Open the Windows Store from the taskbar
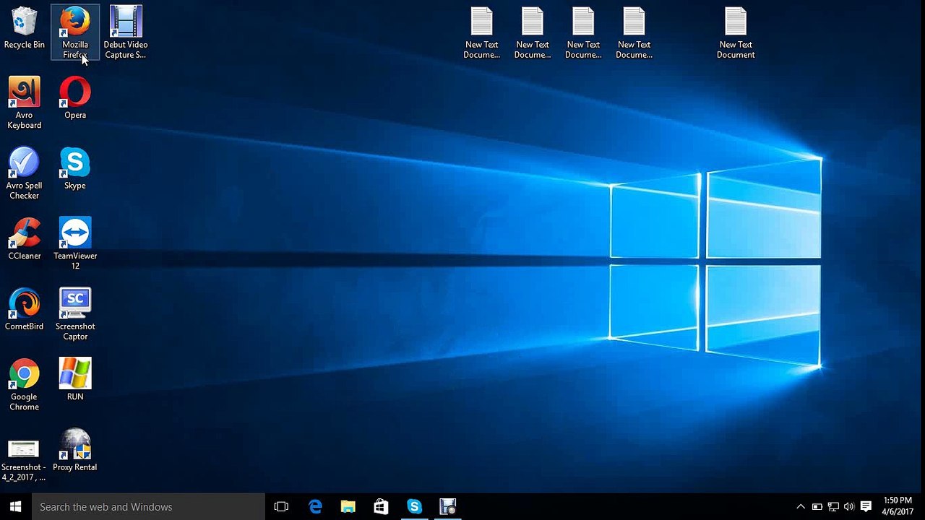Image resolution: width=925 pixels, height=520 pixels. 381,507
